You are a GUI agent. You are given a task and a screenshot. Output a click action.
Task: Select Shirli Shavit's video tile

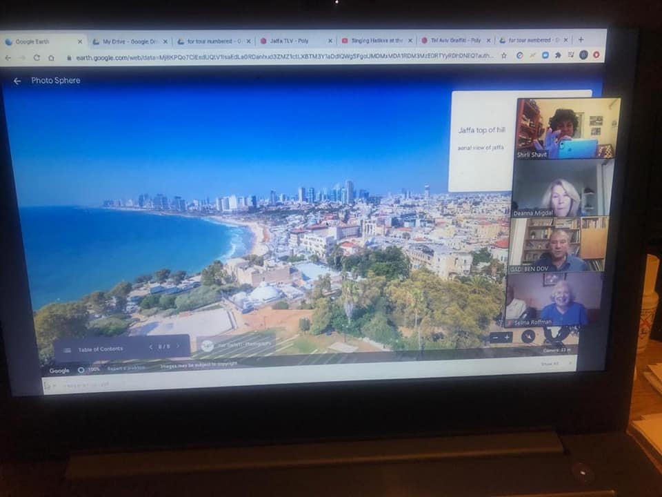click(x=568, y=128)
